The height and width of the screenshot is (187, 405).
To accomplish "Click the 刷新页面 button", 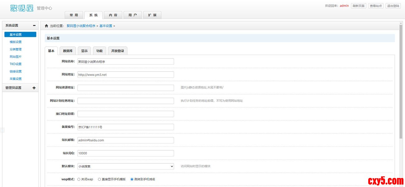I will pos(359,6).
